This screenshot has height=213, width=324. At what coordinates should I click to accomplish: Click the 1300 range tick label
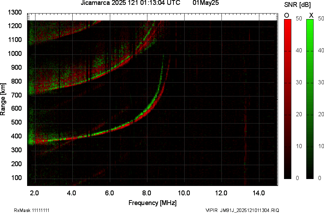(15, 12)
